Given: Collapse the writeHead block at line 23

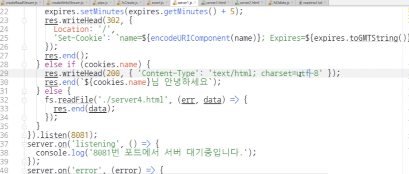Looking at the screenshot, I should click(24, 21).
